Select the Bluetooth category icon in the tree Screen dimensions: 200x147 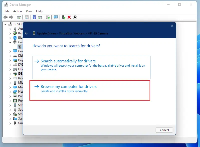click(15, 38)
